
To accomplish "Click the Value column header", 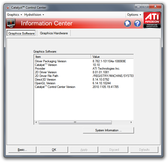I will pos(112,57).
